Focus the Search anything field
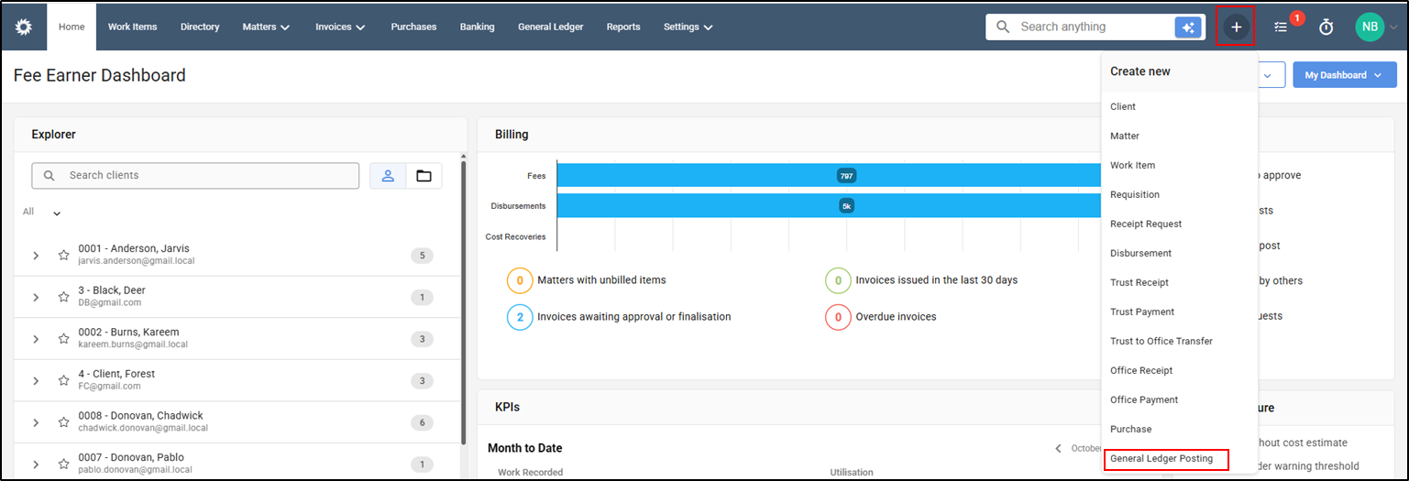This screenshot has height=481, width=1409. 1095,27
